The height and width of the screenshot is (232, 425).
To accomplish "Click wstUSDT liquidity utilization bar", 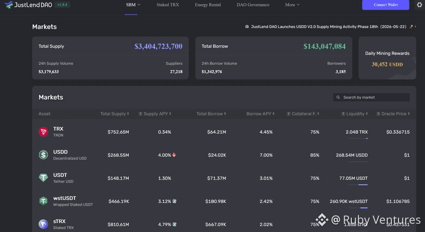I will 358,208.
